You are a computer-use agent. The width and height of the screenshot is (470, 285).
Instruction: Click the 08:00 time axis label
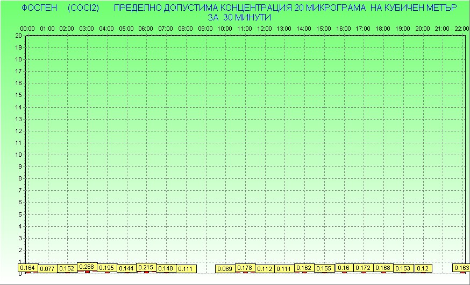pyautogui.click(x=186, y=29)
